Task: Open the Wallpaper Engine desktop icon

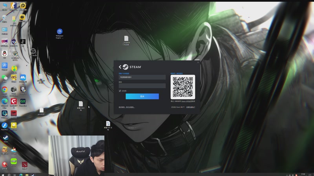Action: (60, 34)
